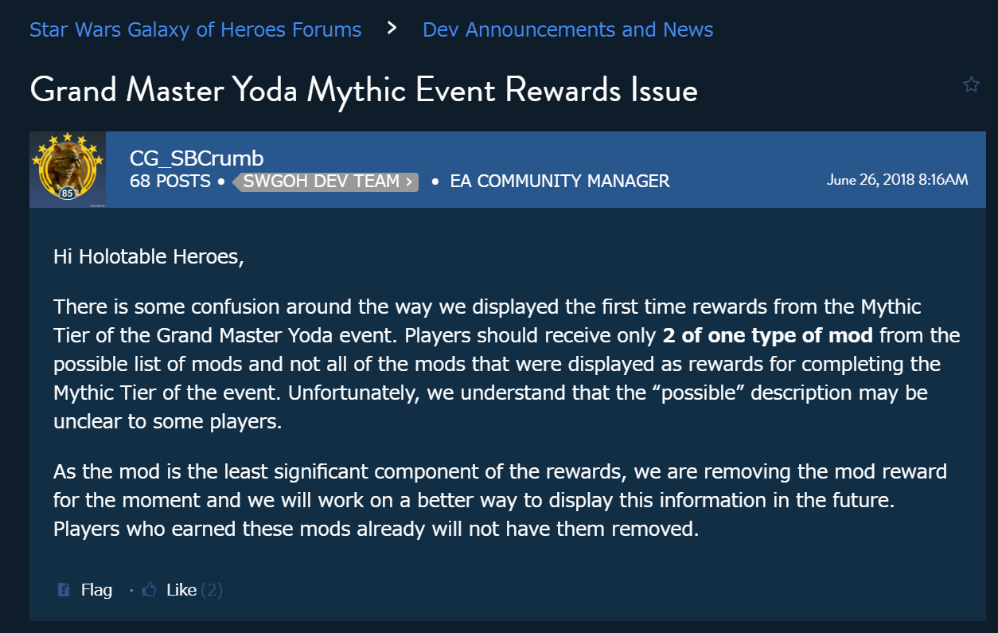The height and width of the screenshot is (633, 998).
Task: Click bold text "2 of one type of mod"
Action: click(767, 335)
